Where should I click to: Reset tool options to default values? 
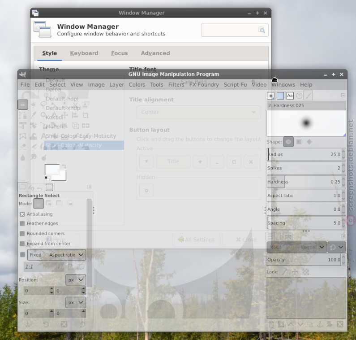pos(82,324)
